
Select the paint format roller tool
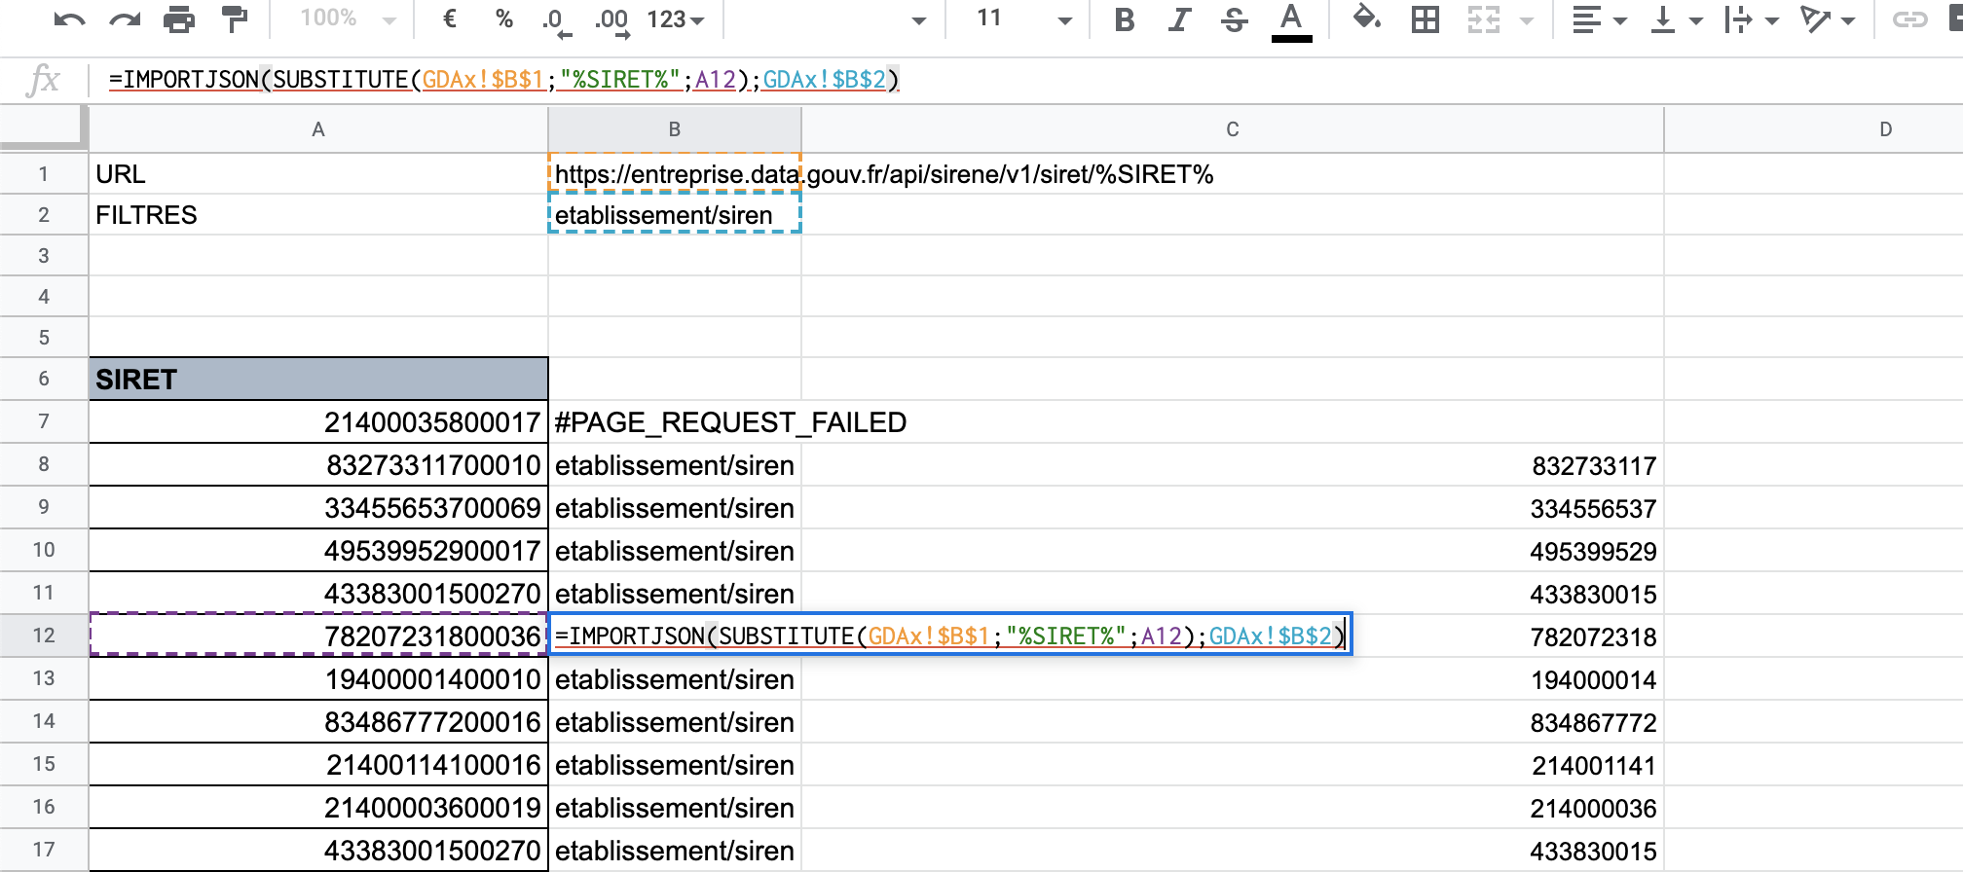235,19
